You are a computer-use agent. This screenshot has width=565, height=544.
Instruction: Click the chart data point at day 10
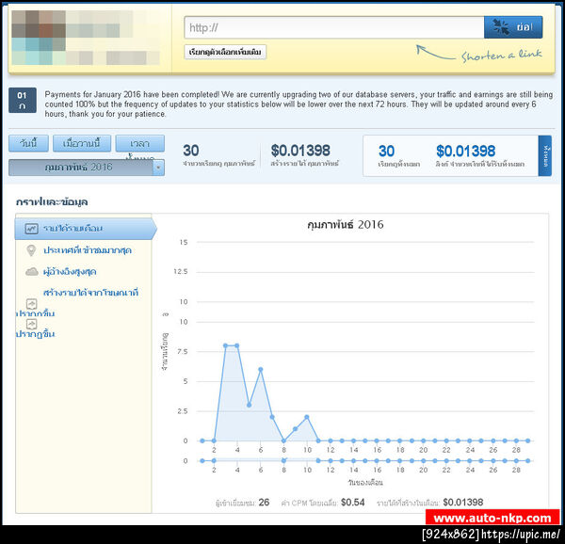click(x=307, y=417)
